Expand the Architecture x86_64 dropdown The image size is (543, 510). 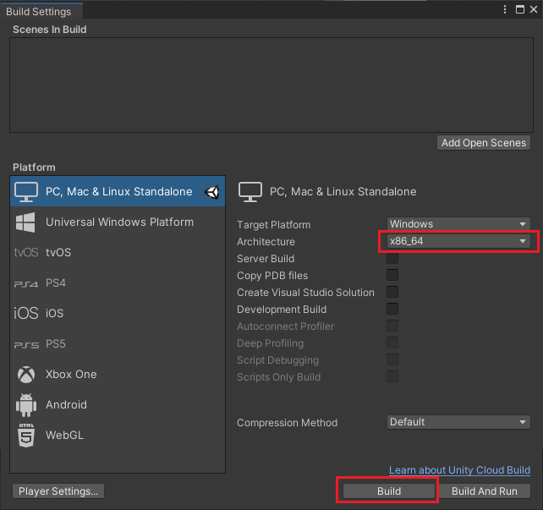tap(458, 241)
